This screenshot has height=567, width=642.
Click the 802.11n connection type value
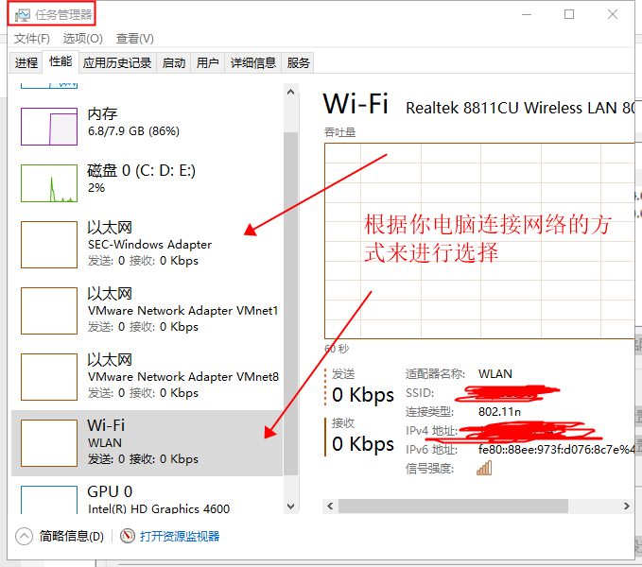[x=499, y=411]
